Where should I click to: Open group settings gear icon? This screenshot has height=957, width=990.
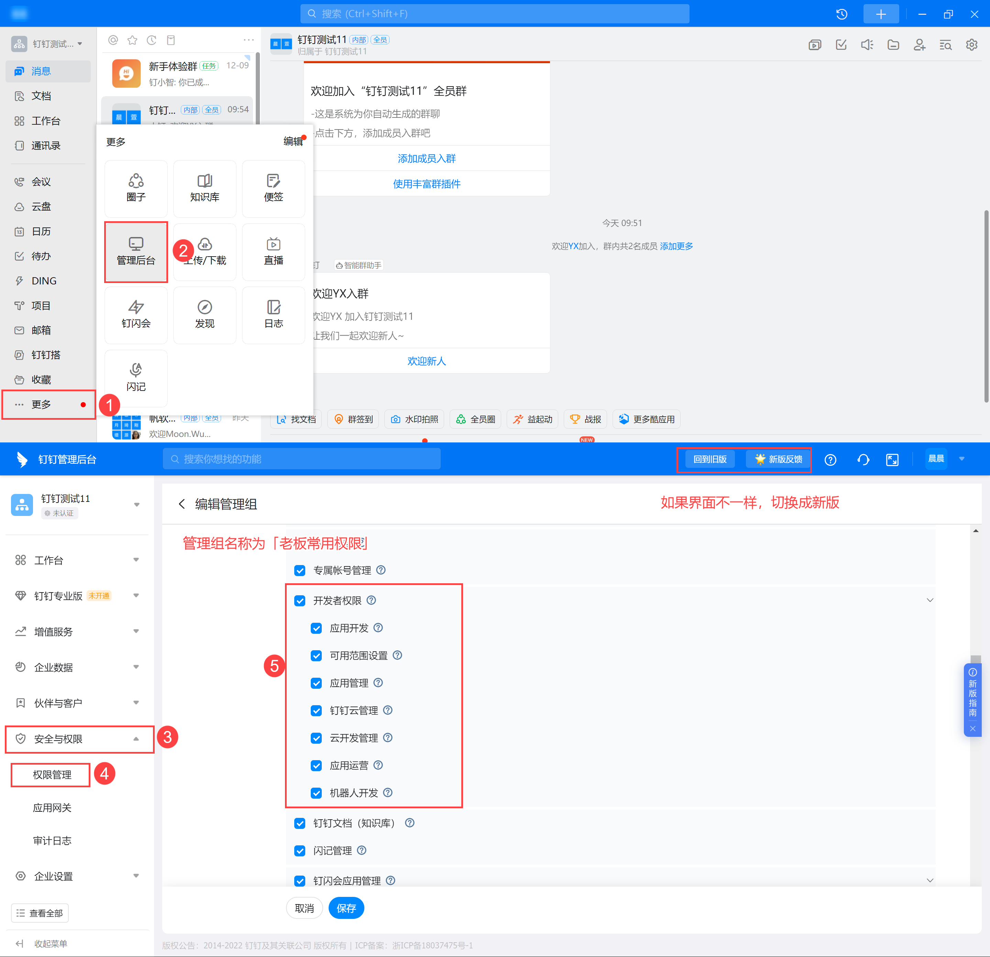point(972,45)
